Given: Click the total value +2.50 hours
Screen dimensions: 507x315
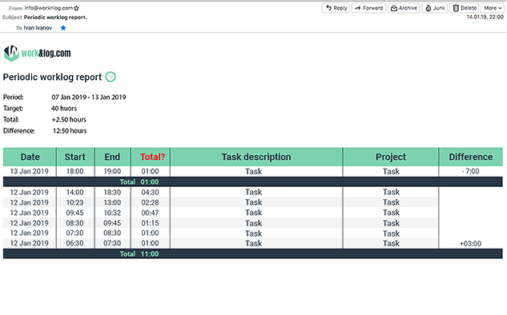Looking at the screenshot, I should 69,120.
